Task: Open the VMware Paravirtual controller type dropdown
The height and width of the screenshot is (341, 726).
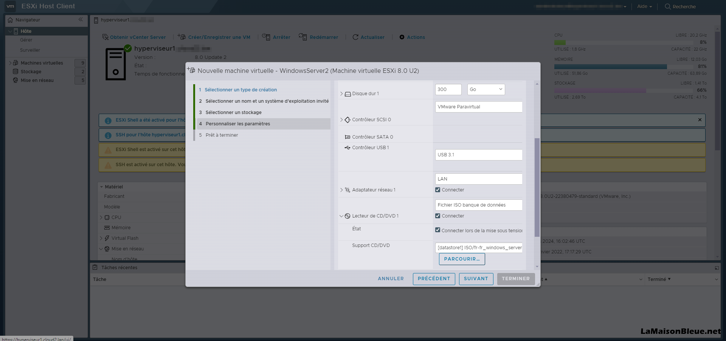Action: (x=479, y=107)
